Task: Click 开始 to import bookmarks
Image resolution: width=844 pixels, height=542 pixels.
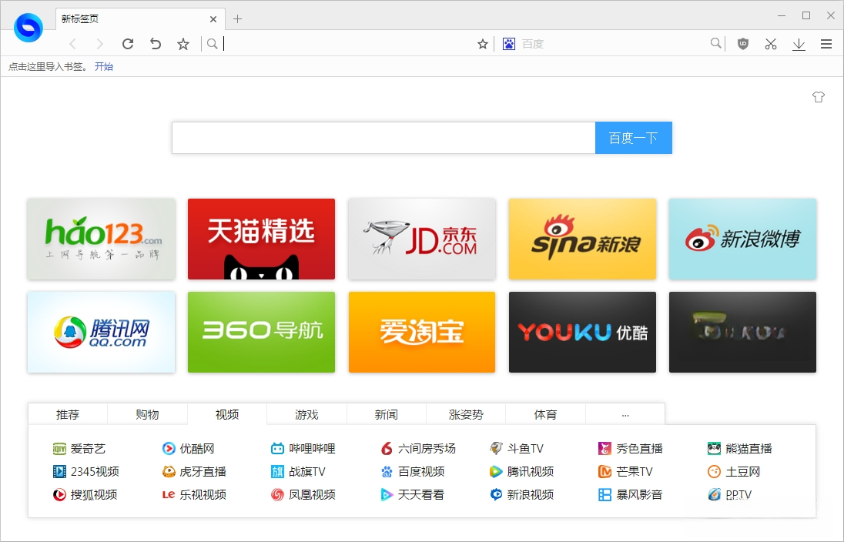Action: (x=104, y=67)
